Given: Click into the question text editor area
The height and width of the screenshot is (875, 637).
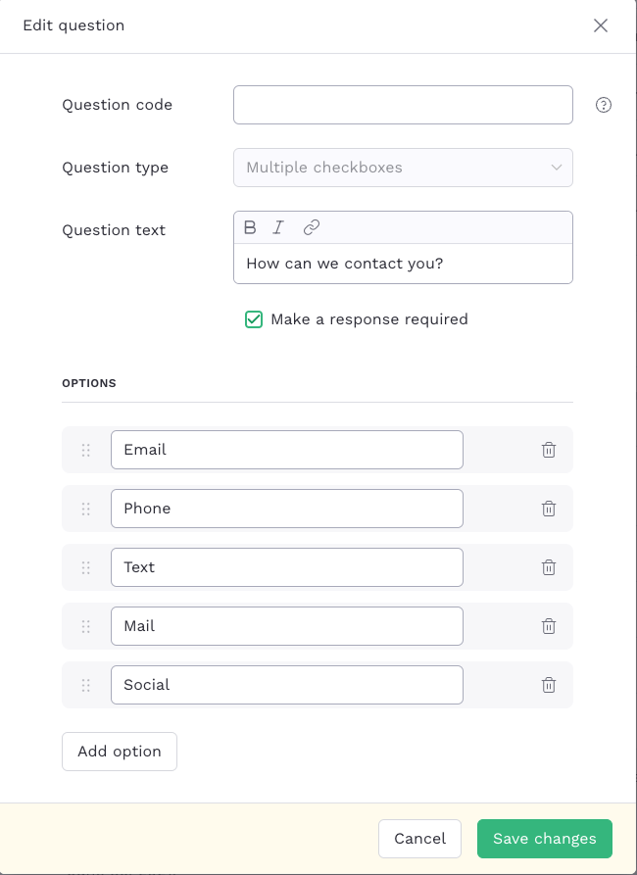Looking at the screenshot, I should 403,264.
